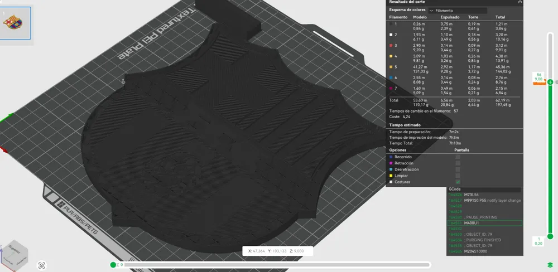Screen dimensions: 558x272
Task: Click the Modelo column header
Action: (x=420, y=17)
